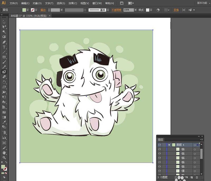
Task: Hide 图层 4 using its eye icon
Action: 160,145
